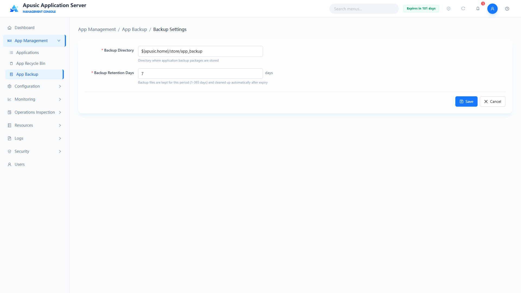Cancel the backup settings changes

(x=493, y=101)
